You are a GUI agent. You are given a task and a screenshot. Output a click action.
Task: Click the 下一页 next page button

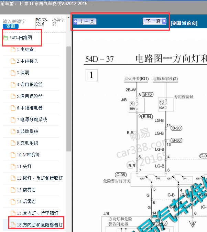[154, 21]
